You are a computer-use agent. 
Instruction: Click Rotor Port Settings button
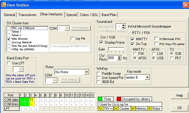70,80
